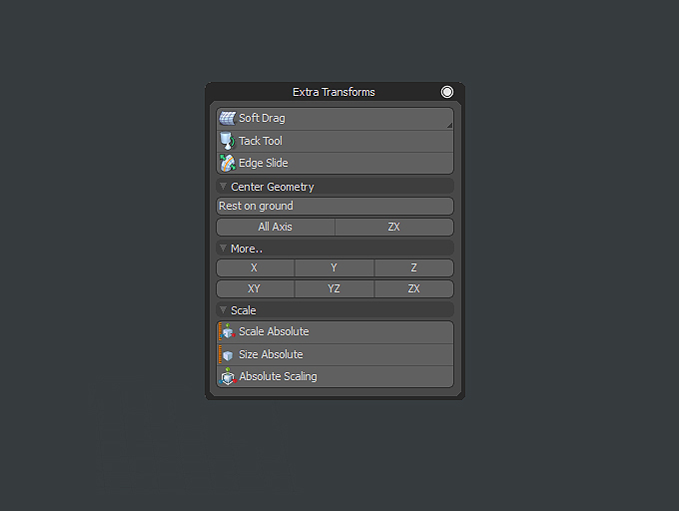The image size is (679, 511).
Task: Collapse the Scale section triangle
Action: [223, 309]
